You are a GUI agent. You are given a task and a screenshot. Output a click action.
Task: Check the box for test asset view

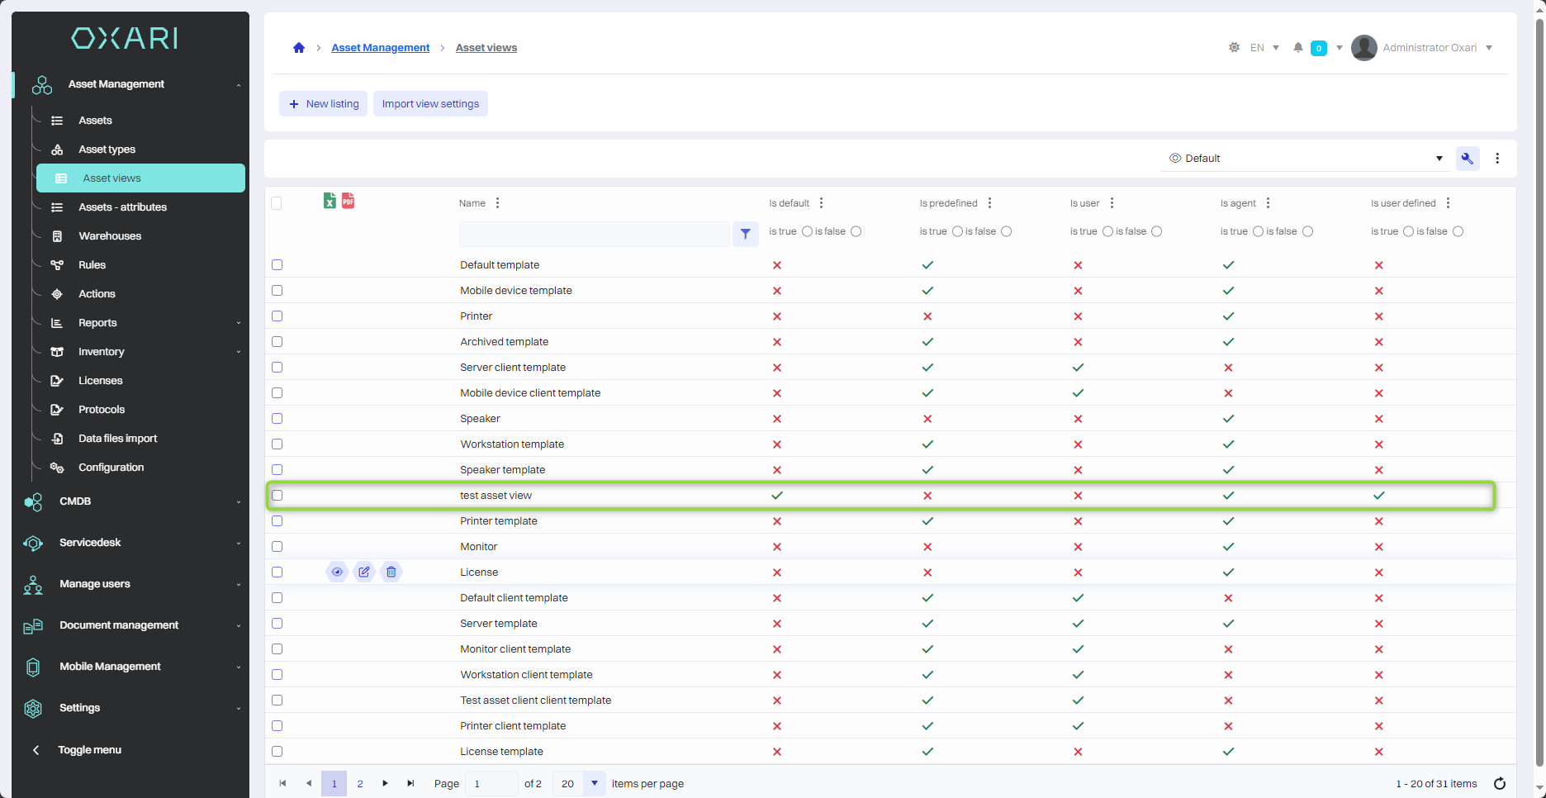point(277,496)
